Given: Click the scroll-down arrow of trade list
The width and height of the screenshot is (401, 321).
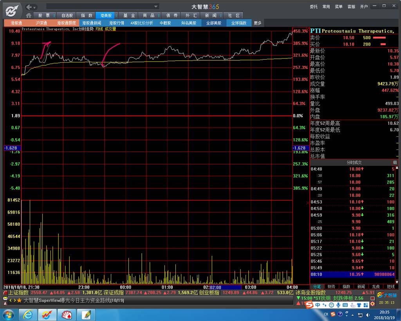Looking at the screenshot, I should pyautogui.click(x=397, y=282).
